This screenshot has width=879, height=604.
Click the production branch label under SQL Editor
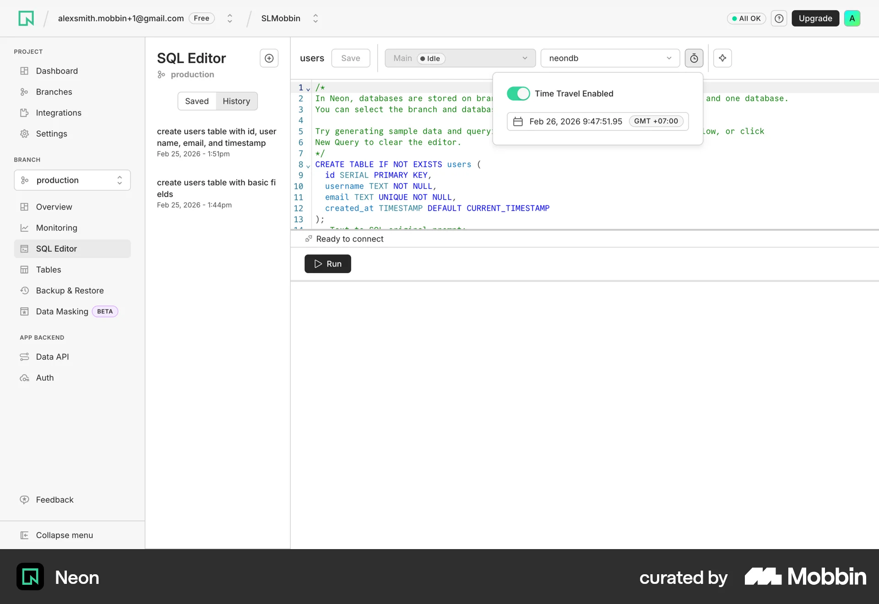186,75
